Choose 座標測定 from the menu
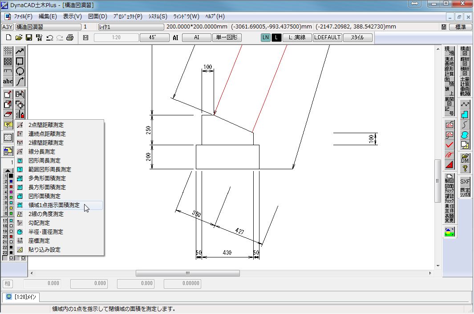474x314 pixels. coord(59,241)
